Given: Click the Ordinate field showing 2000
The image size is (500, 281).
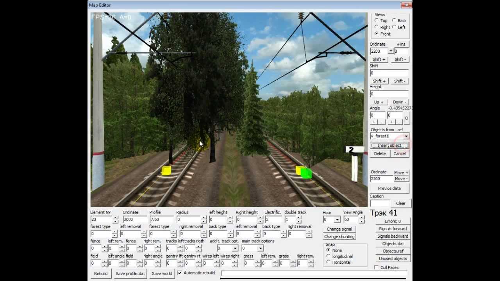Looking at the screenshot, I should pos(134,219).
